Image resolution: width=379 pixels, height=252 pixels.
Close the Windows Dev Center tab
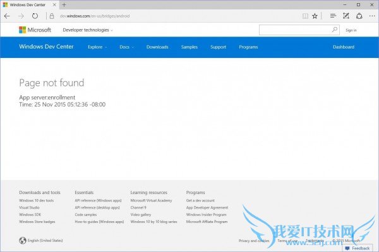click(54, 5)
